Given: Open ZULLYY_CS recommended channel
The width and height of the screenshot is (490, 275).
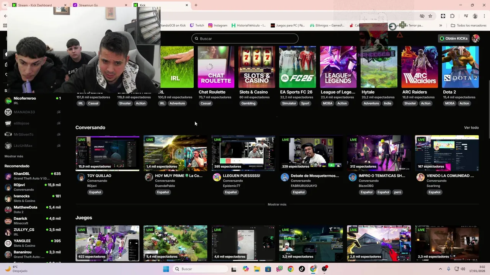Looking at the screenshot, I should pos(33,232).
